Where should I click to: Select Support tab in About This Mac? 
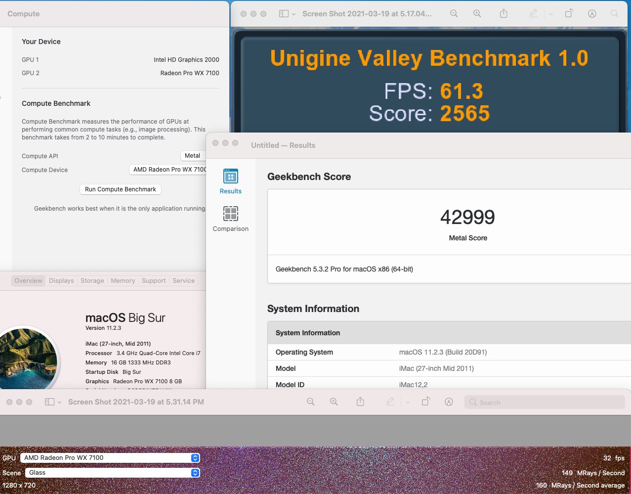(x=154, y=280)
